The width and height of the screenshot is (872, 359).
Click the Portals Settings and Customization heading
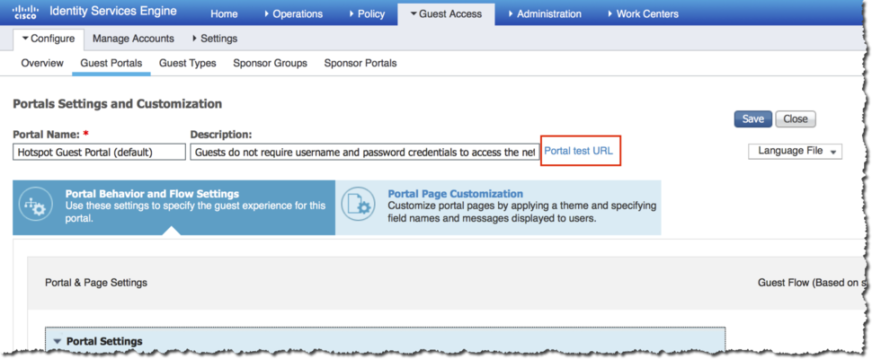118,104
